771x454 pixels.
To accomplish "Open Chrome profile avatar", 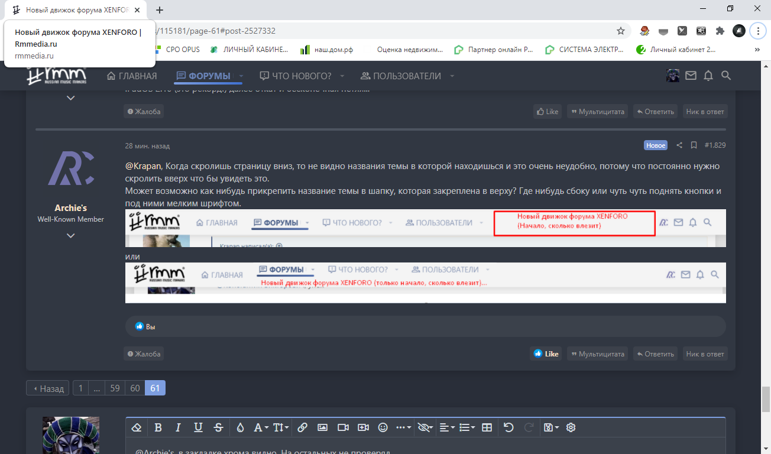I will coord(739,31).
